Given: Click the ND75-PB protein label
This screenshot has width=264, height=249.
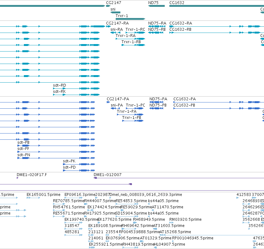Looking at the screenshot, I should pos(158,105).
